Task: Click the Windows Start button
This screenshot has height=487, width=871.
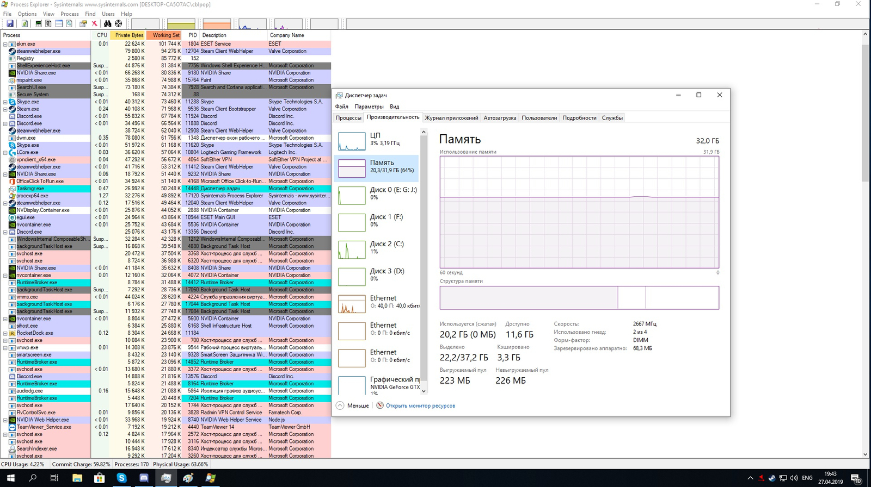Action: (10, 478)
